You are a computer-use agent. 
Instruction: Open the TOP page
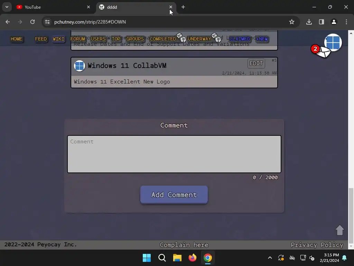pyautogui.click(x=116, y=39)
